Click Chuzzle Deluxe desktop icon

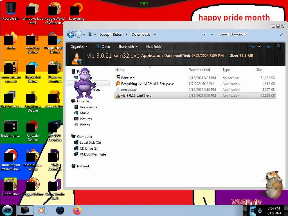pos(33,130)
